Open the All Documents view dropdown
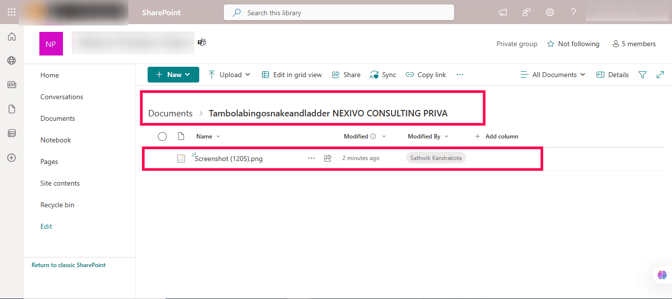This screenshot has width=672, height=299. click(x=553, y=75)
